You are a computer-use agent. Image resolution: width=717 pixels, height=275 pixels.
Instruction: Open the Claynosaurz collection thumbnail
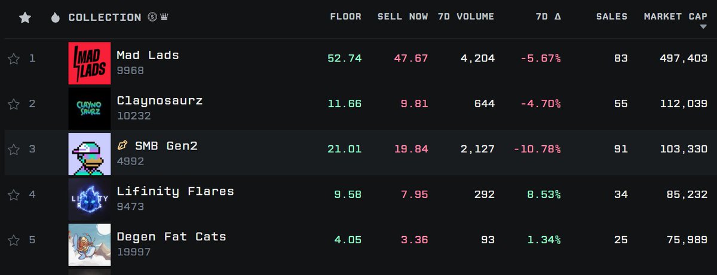point(90,108)
